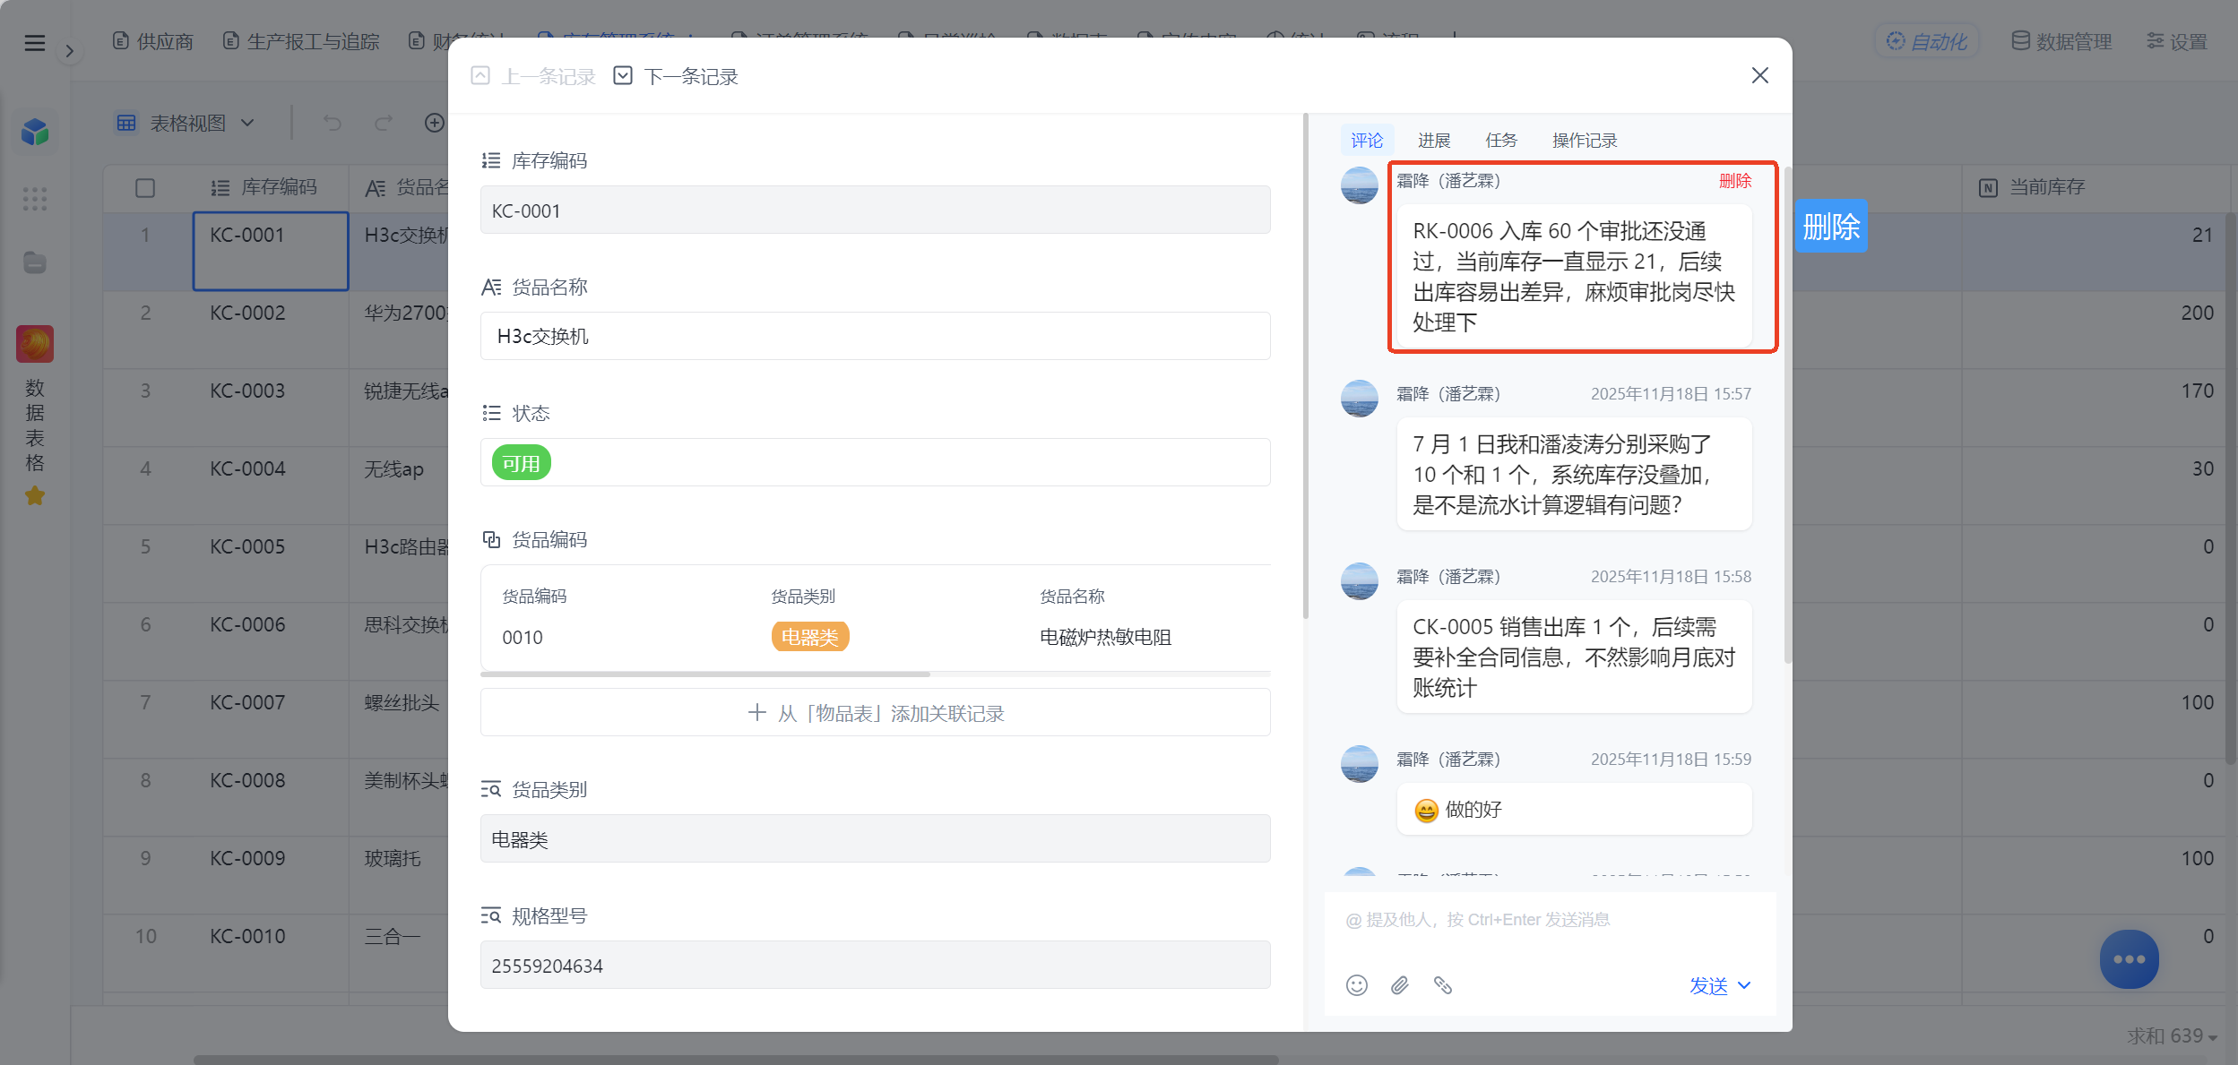This screenshot has height=1065, width=2238.
Task: Open the hamburger menu icon
Action: (35, 43)
